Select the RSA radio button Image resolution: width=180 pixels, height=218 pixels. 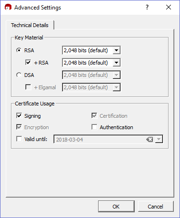(x=19, y=50)
